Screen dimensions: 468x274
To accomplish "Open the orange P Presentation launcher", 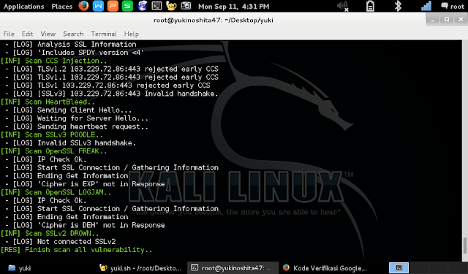I will [x=113, y=6].
